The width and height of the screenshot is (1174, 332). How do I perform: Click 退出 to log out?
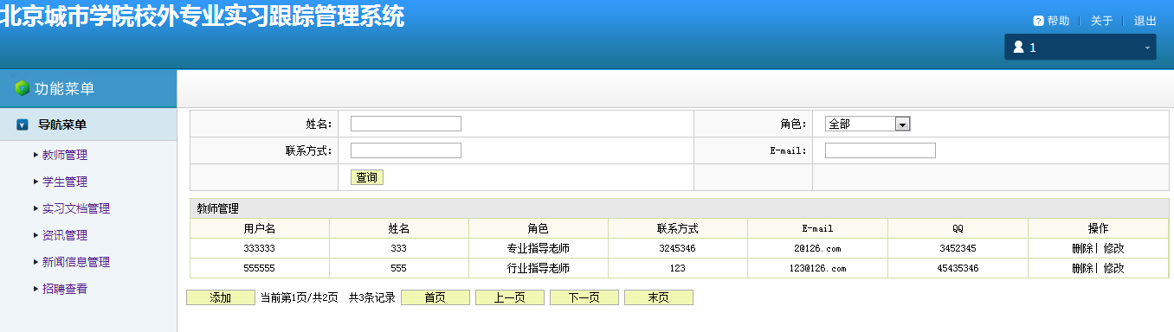pyautogui.click(x=1145, y=21)
